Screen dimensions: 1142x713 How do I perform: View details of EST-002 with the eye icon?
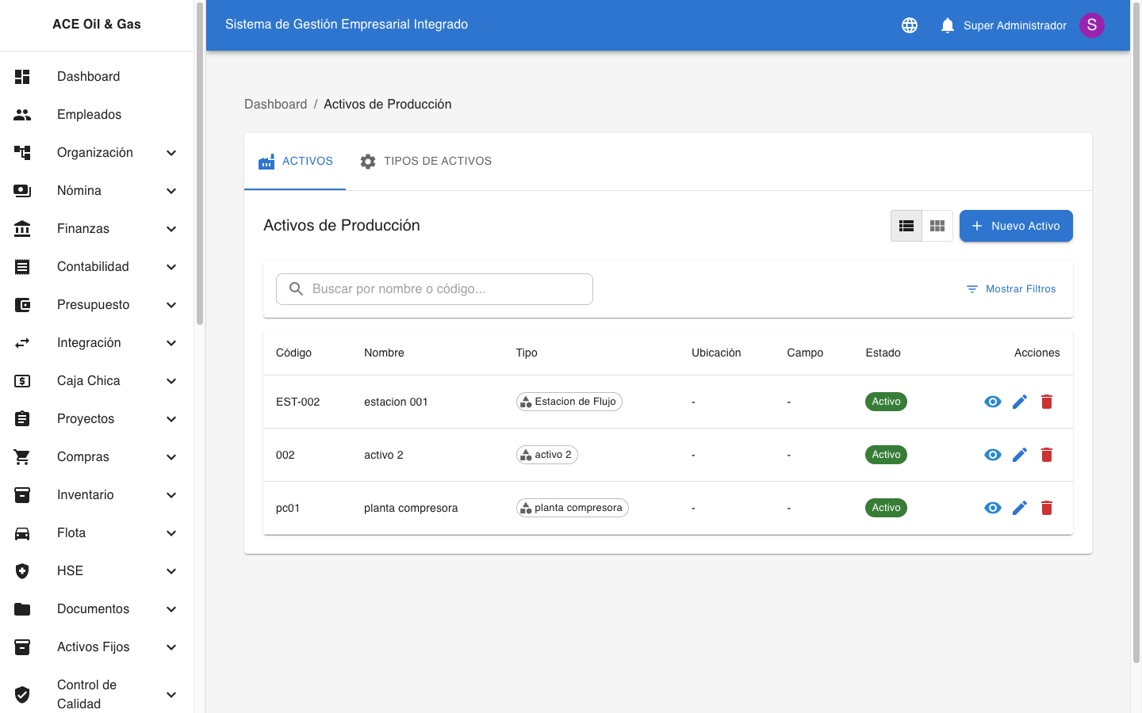(992, 402)
